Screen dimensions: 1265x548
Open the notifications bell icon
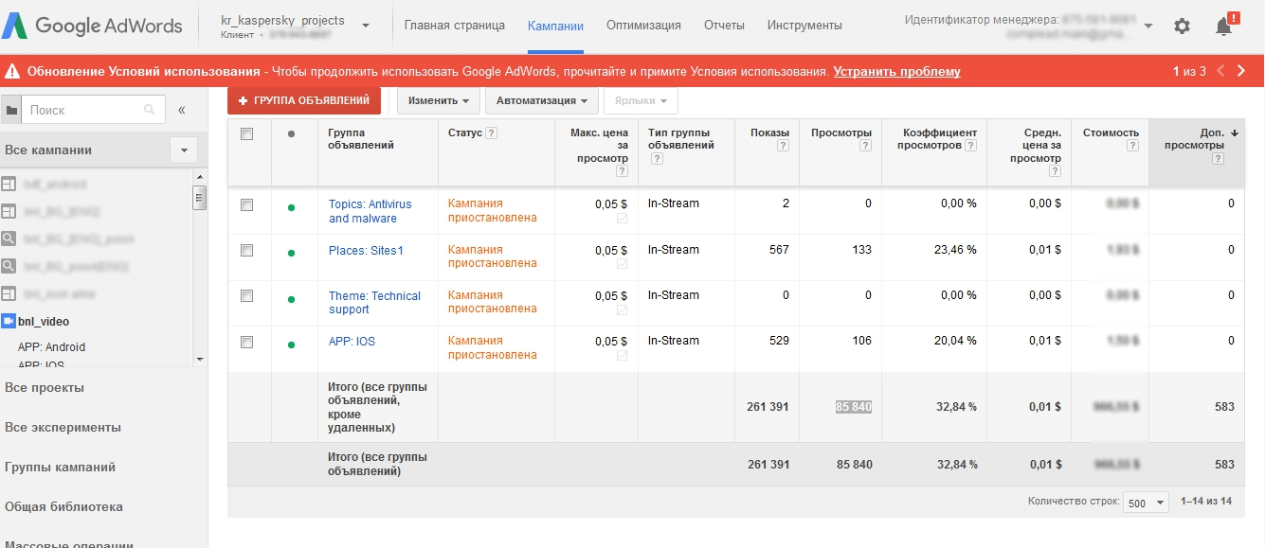click(1223, 27)
